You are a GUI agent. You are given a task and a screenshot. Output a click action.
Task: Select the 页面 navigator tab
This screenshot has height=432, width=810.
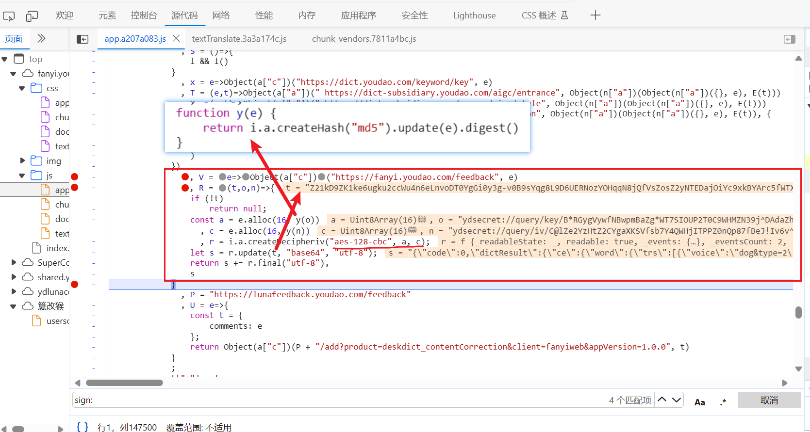(x=14, y=39)
